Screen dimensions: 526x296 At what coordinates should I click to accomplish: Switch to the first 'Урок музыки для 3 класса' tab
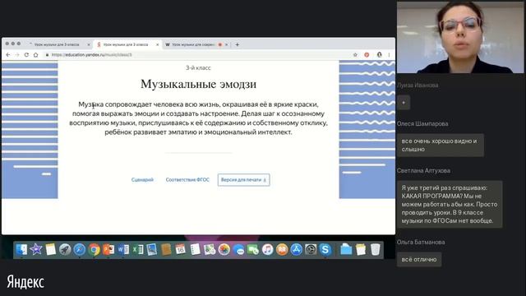click(x=57, y=44)
